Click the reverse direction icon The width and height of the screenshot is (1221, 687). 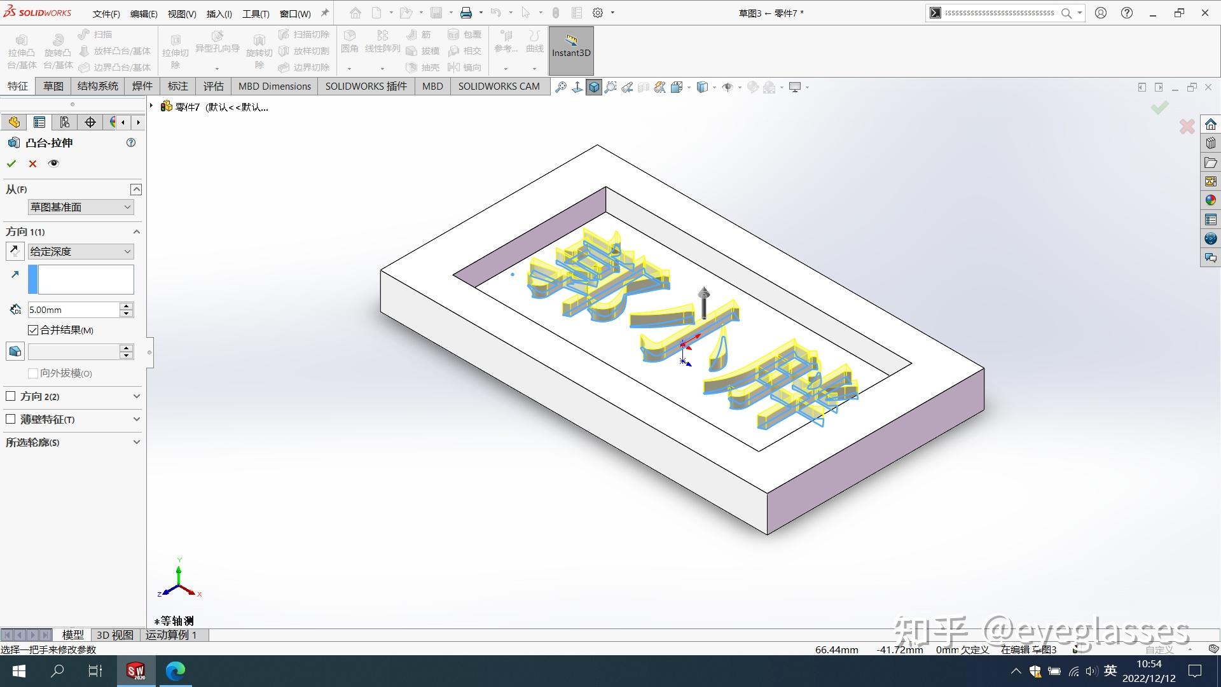tap(15, 251)
